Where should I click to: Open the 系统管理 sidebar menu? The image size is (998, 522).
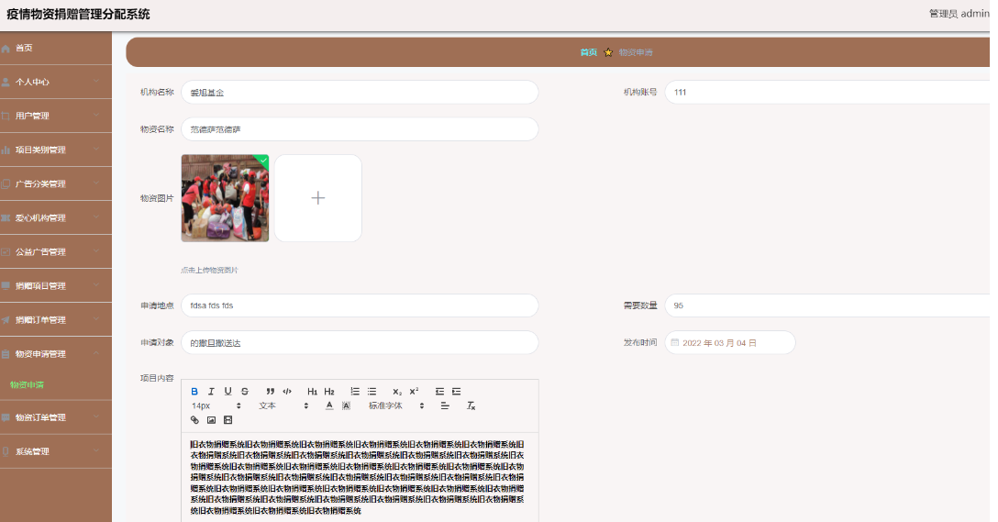pyautogui.click(x=56, y=451)
